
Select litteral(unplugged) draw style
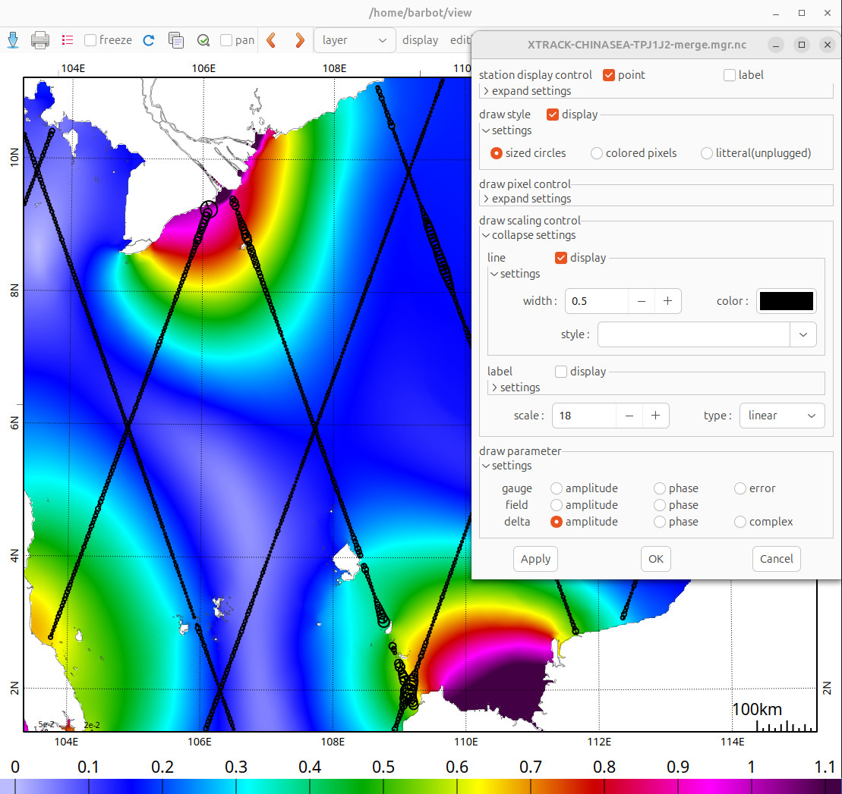pos(707,153)
